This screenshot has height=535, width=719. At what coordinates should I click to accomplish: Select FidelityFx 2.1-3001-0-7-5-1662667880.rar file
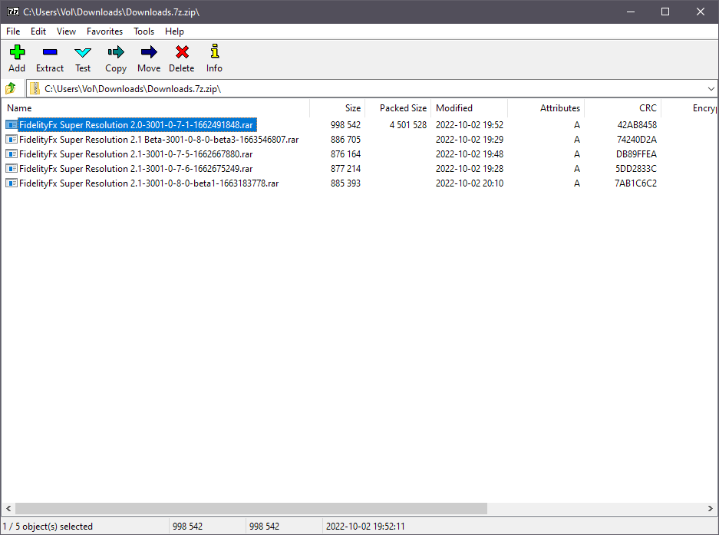(136, 154)
